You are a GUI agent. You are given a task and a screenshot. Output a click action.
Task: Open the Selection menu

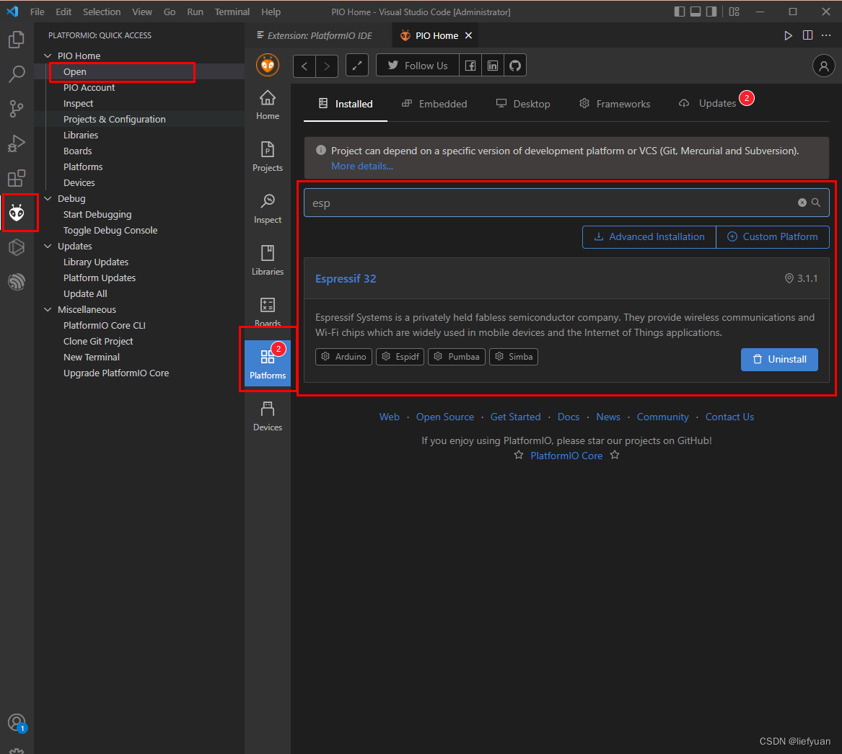[x=102, y=12]
